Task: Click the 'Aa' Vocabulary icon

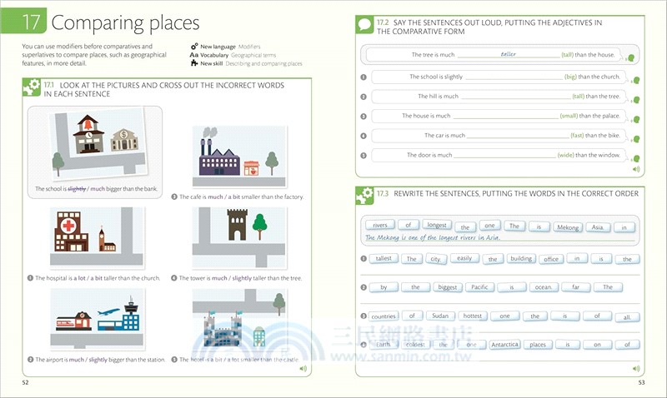Action: [x=194, y=55]
